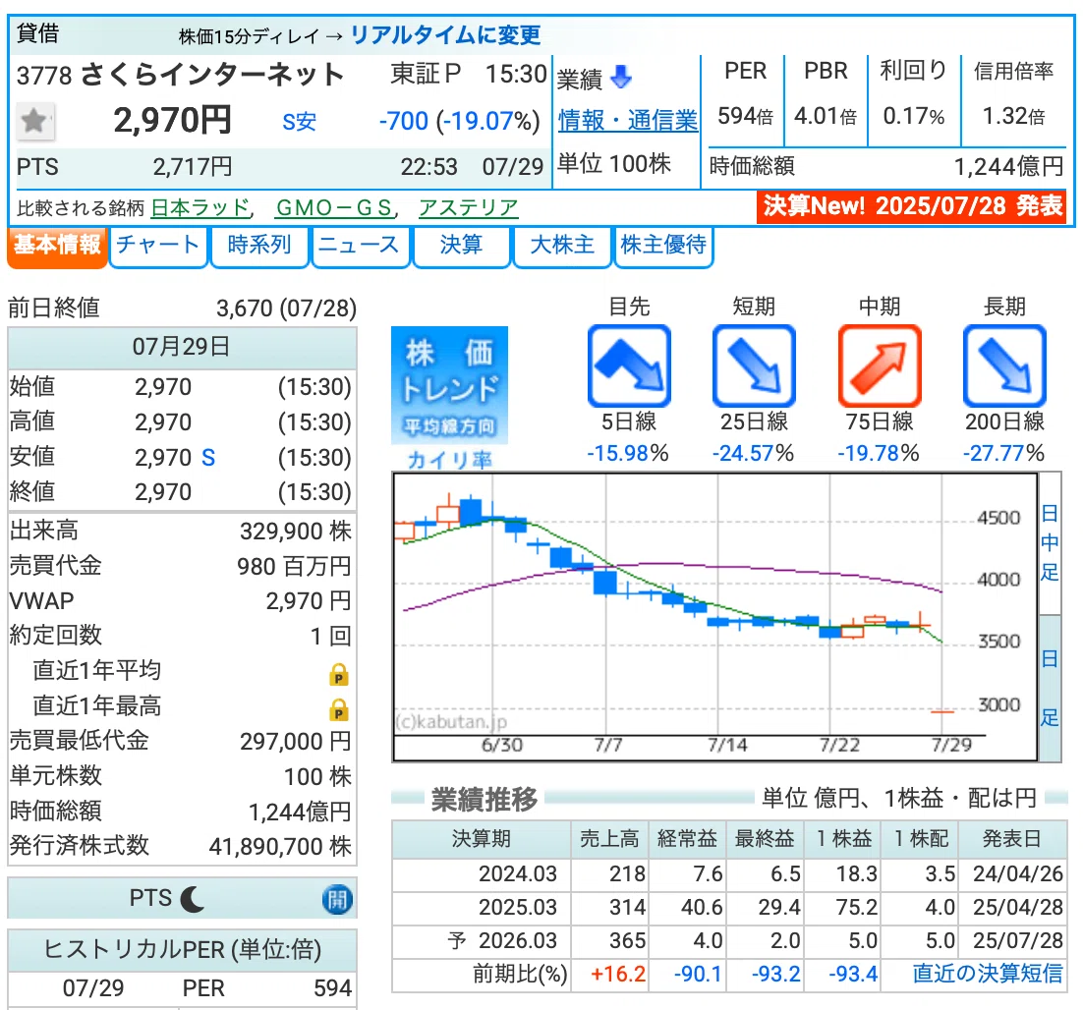
Task: Click the 売買代金 value 980 百万円
Action: pyautogui.click(x=294, y=566)
